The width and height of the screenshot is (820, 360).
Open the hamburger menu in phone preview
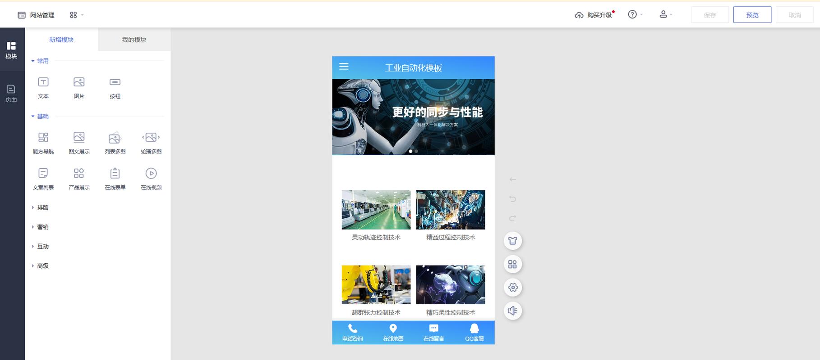click(x=344, y=67)
